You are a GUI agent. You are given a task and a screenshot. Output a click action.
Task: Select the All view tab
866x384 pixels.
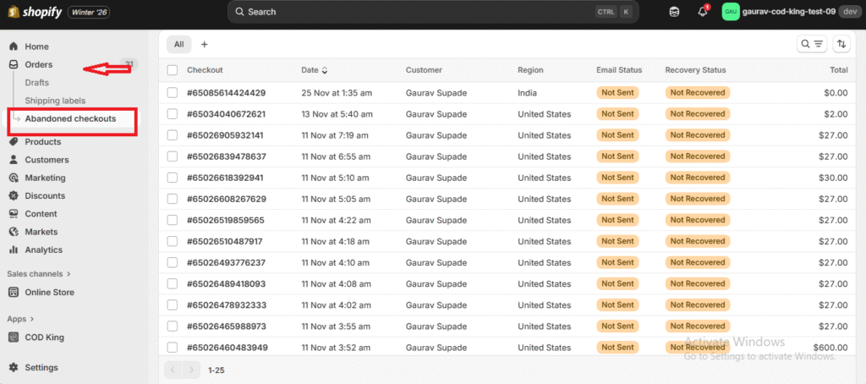(x=178, y=44)
